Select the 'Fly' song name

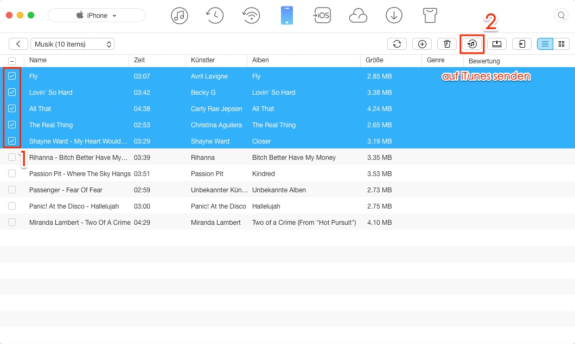[34, 76]
